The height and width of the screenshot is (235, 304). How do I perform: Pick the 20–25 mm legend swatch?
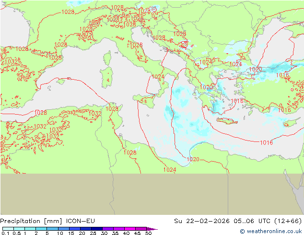coord(86,229)
